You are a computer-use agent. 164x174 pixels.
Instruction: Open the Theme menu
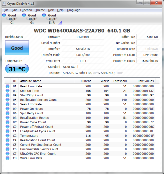pos(40,10)
